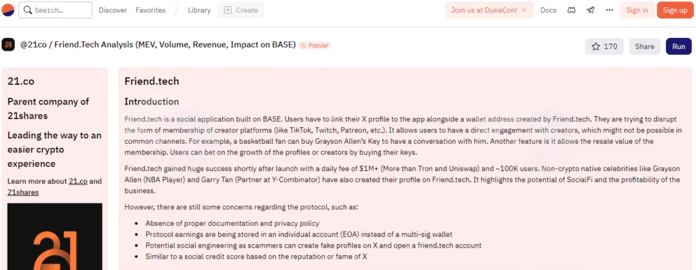This screenshot has height=270, width=696.
Task: Click the search magnifier icon
Action: click(x=27, y=9)
